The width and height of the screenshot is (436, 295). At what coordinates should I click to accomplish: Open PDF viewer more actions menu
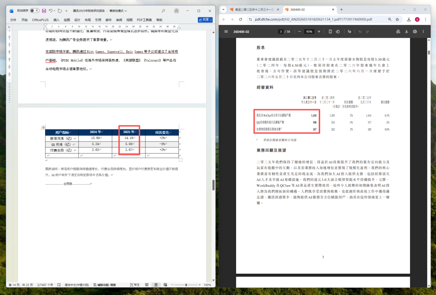pyautogui.click(x=423, y=32)
